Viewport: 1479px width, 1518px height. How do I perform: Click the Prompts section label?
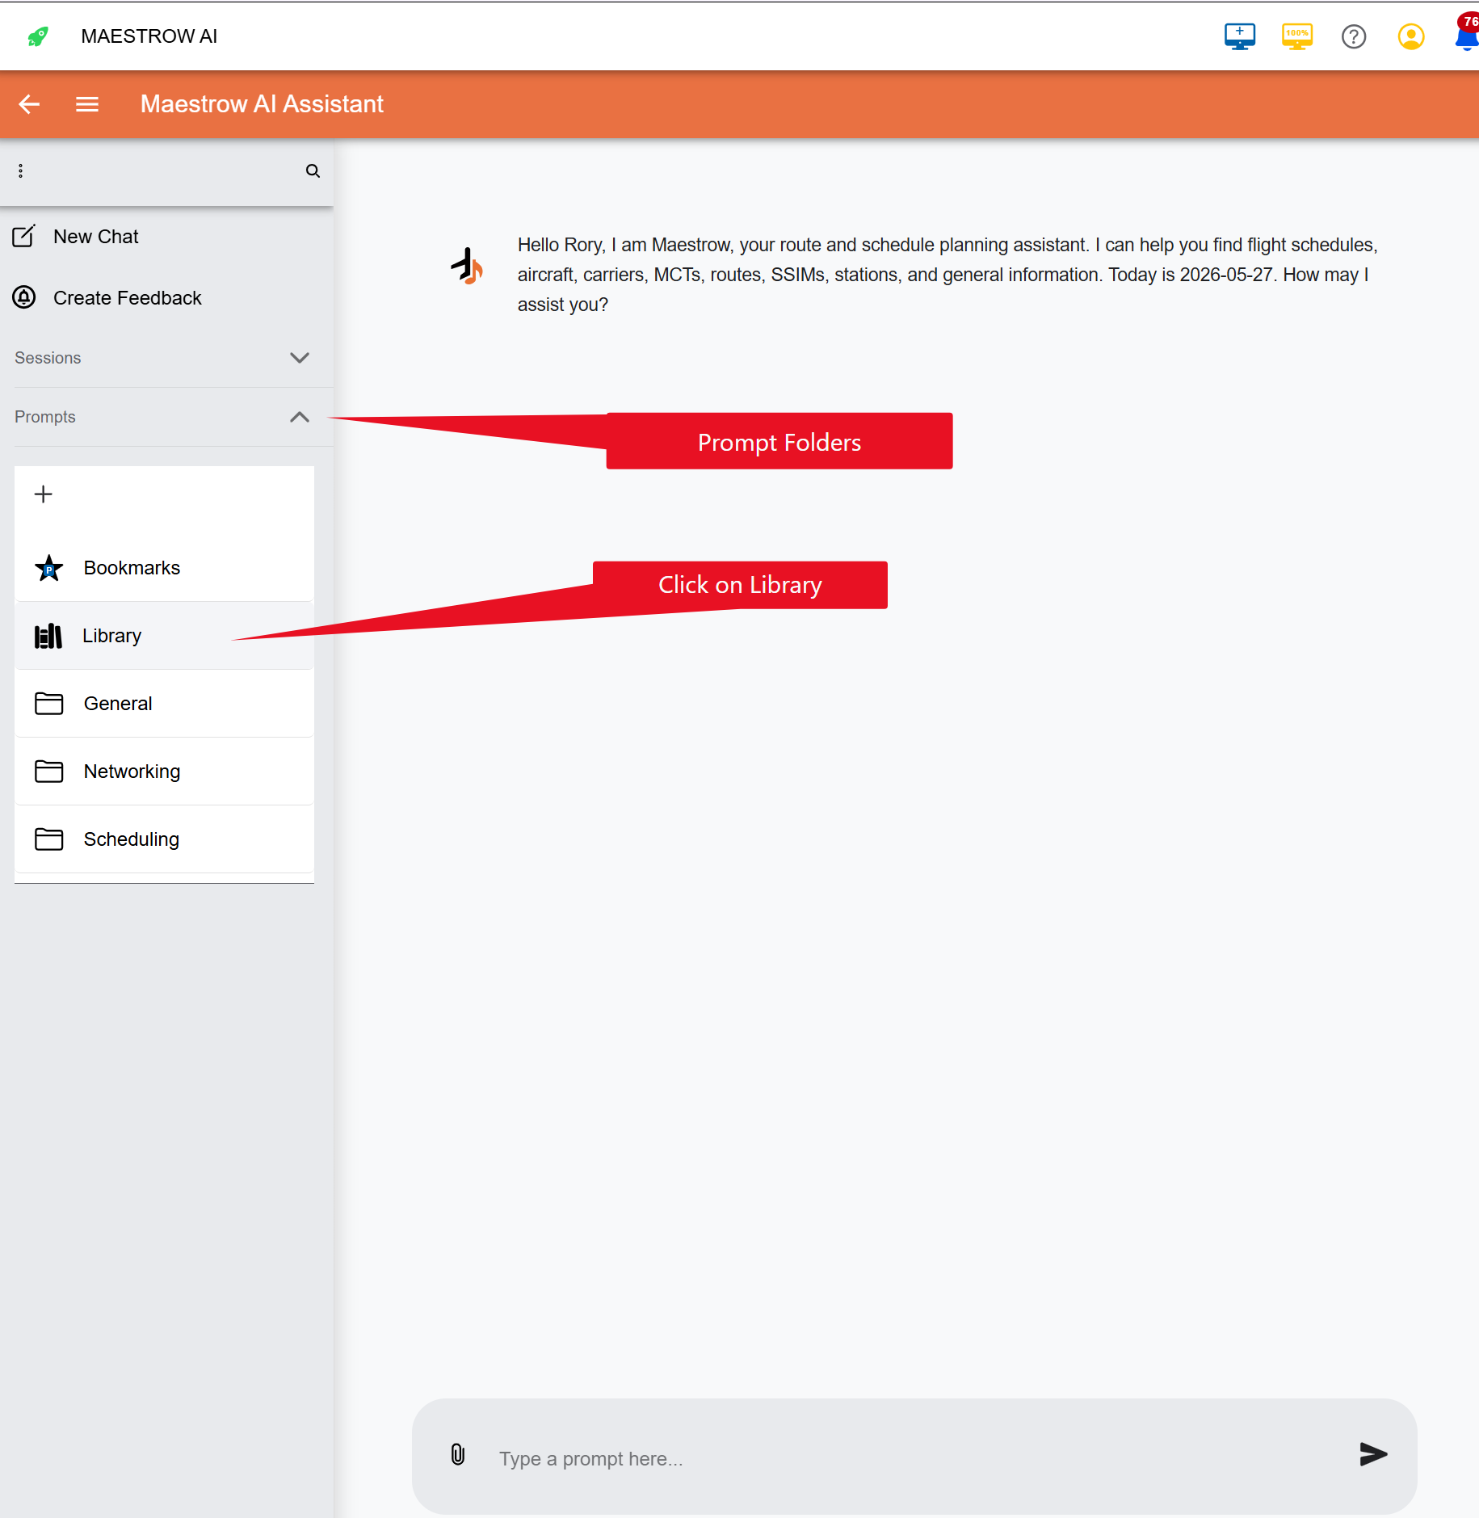(45, 417)
